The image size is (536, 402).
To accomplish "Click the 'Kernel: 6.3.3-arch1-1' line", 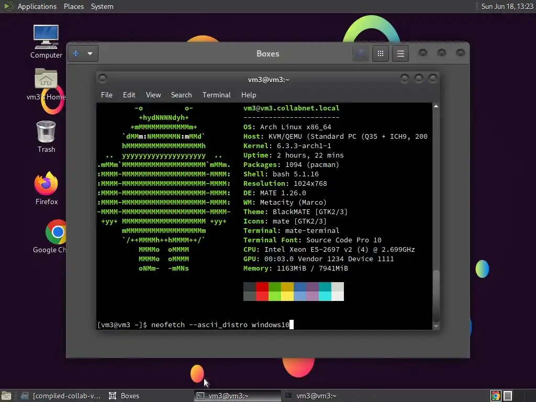I will [x=287, y=146].
